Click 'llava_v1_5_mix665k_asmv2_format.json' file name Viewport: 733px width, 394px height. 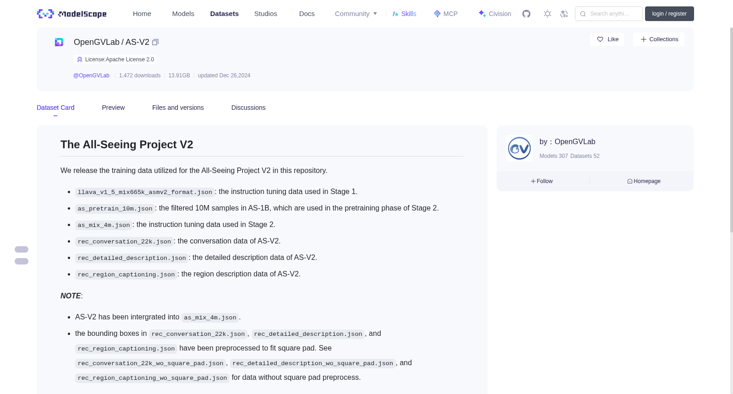point(145,192)
